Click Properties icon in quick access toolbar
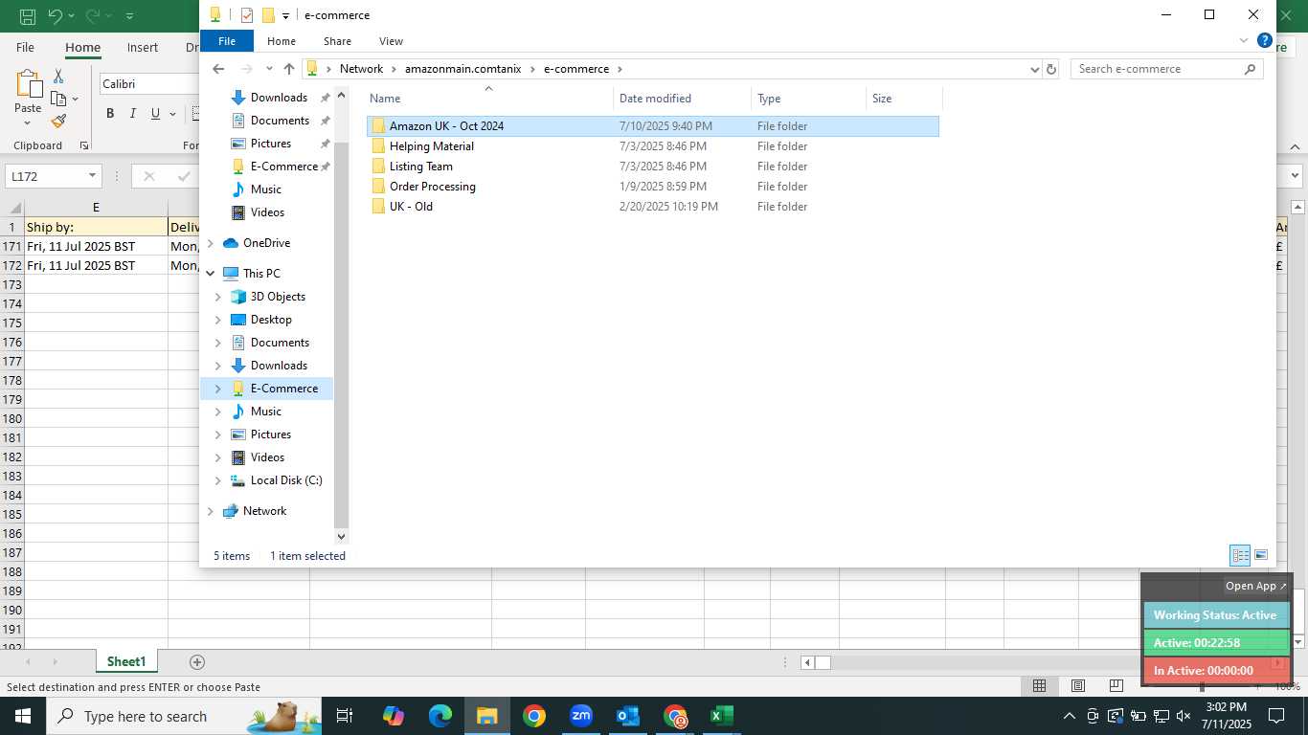 [247, 15]
